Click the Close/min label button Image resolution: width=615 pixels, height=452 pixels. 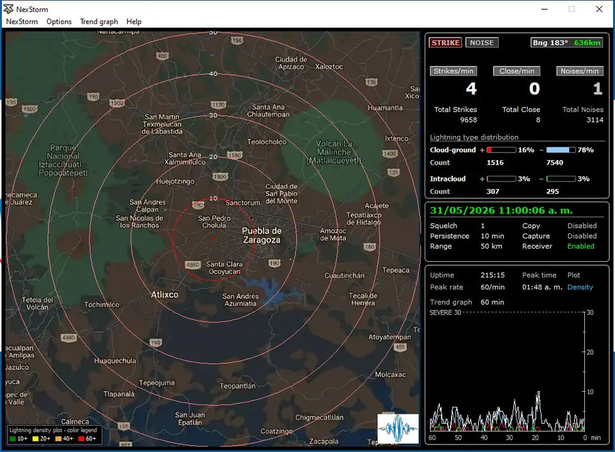[x=516, y=71]
